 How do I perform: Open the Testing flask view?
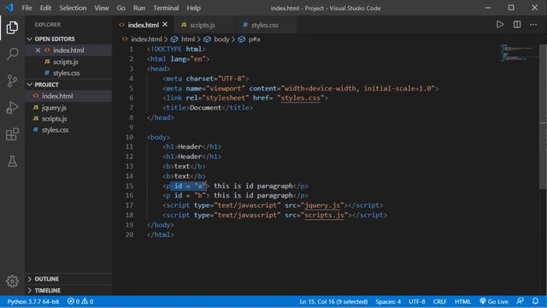(12, 161)
